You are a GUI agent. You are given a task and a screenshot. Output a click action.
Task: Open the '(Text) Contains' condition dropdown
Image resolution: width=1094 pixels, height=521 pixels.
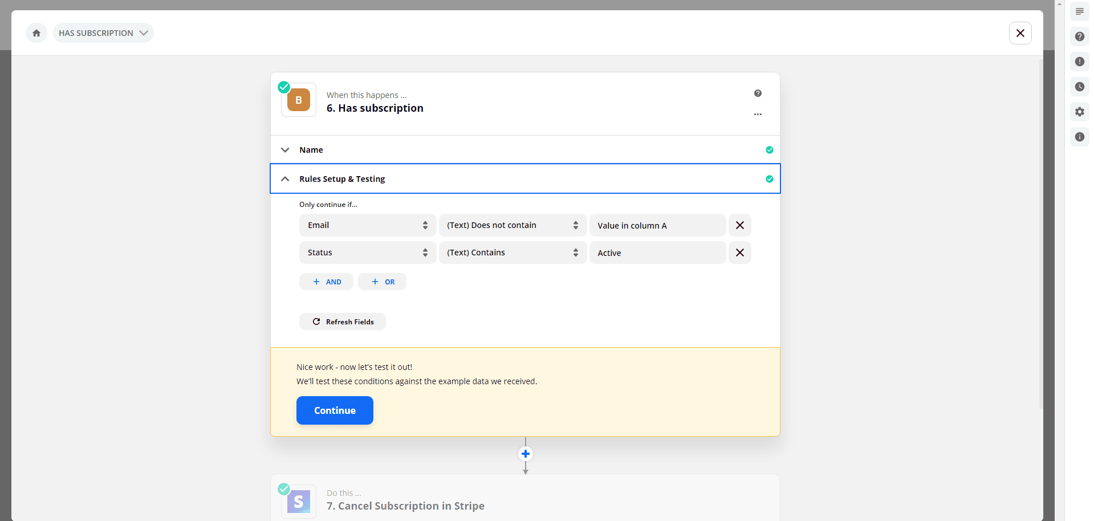pyautogui.click(x=513, y=253)
